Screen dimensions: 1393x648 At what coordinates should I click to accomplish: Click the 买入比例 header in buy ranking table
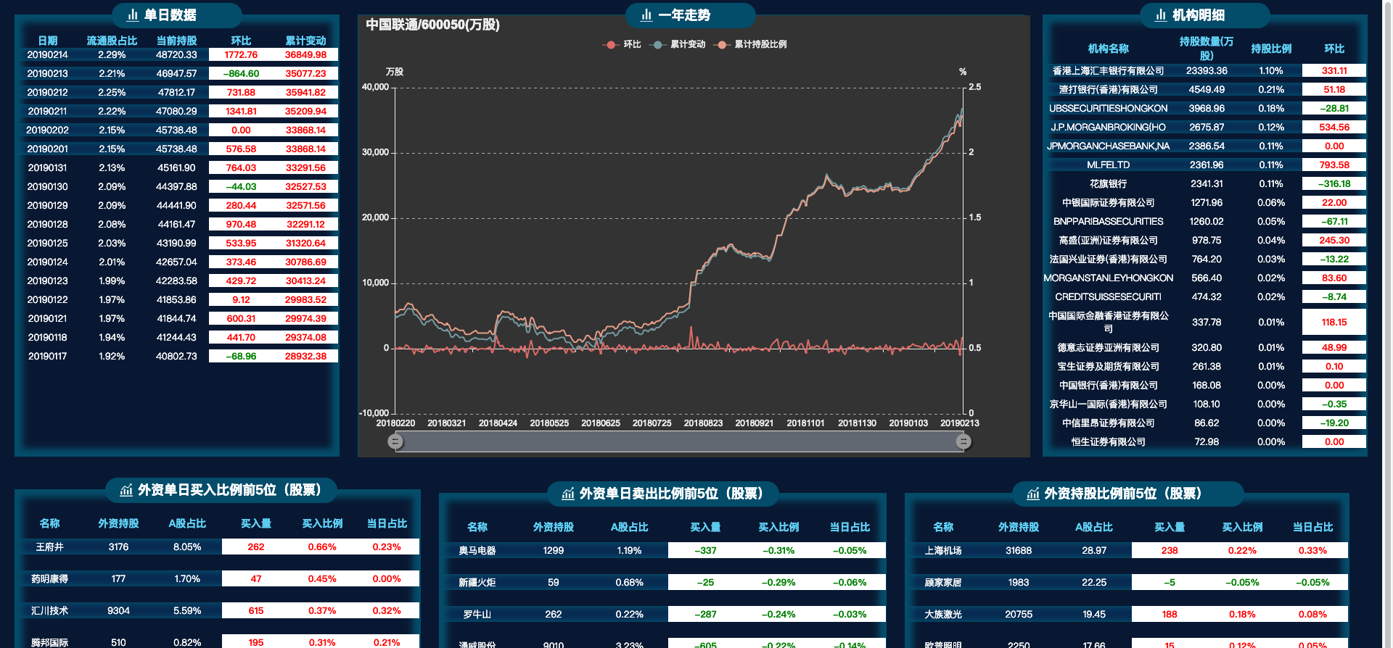322,523
